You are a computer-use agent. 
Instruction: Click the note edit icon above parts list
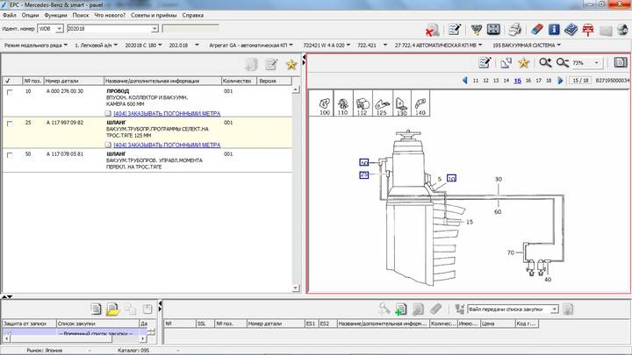pos(271,64)
